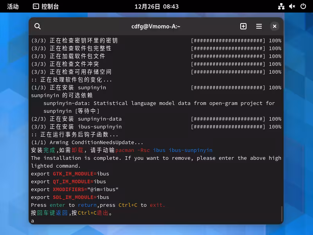Click the blue 'ibus-sunpinyin' command text
The width and height of the screenshot is (313, 235).
pos(191,150)
